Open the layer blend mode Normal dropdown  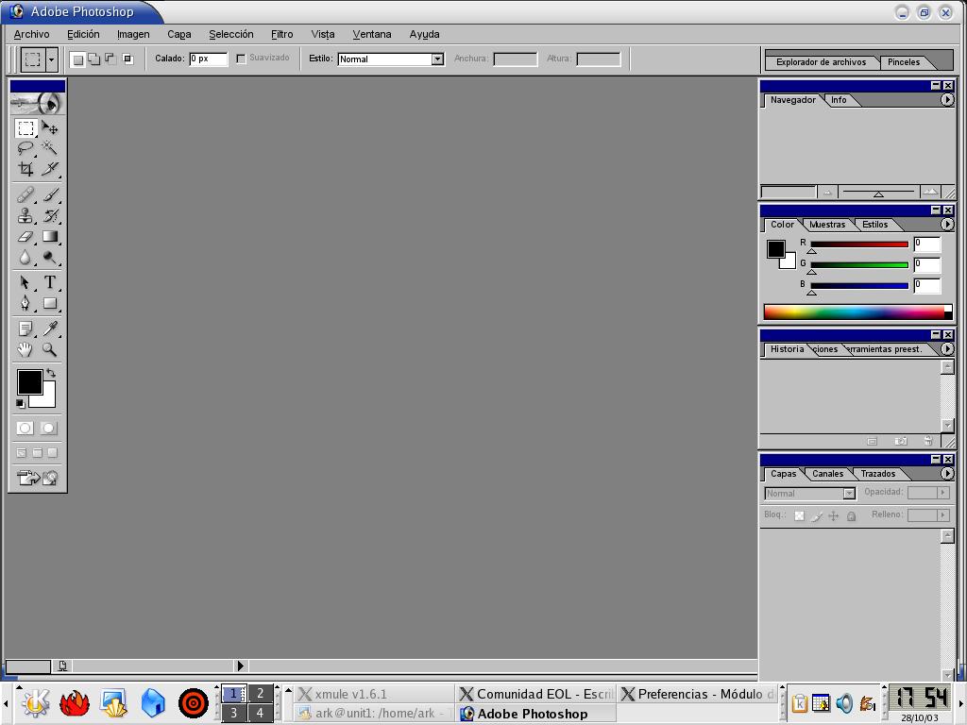click(810, 493)
